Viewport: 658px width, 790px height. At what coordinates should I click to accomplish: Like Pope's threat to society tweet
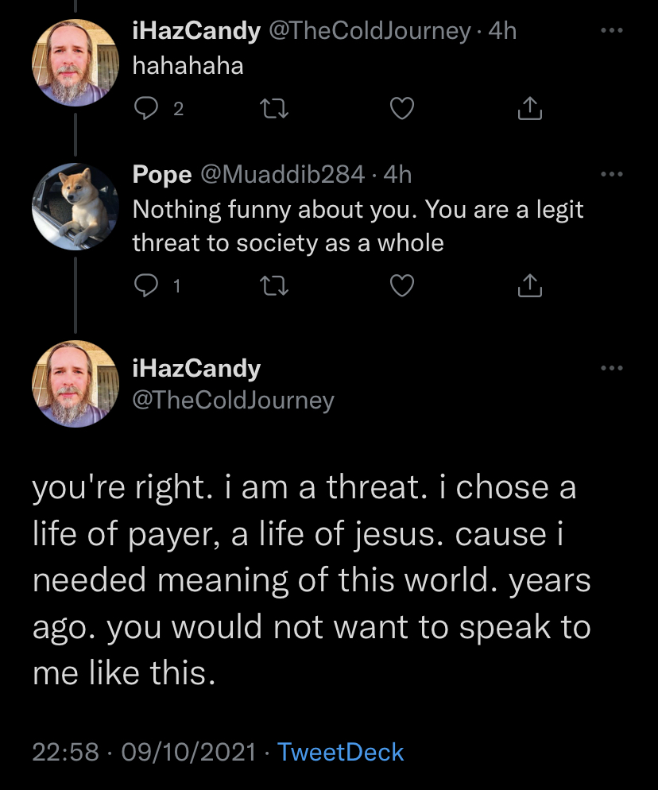point(402,285)
